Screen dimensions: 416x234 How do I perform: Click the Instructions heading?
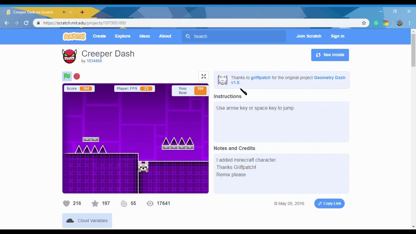point(227,96)
